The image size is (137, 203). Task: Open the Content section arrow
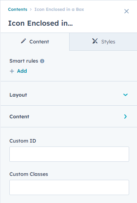coord(125,117)
